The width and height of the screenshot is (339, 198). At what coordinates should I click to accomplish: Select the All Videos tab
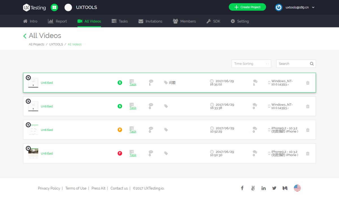click(x=89, y=21)
